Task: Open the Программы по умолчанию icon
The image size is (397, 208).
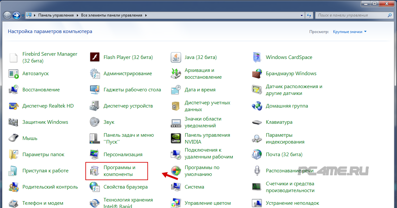Action: (x=176, y=171)
